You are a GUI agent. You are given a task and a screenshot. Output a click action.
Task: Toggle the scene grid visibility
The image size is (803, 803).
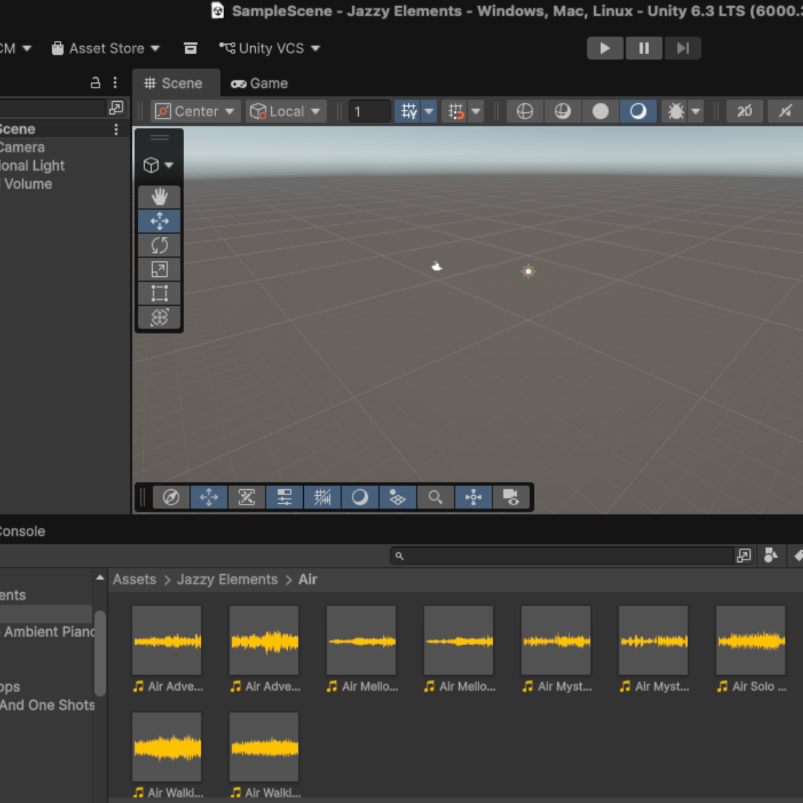coord(409,111)
